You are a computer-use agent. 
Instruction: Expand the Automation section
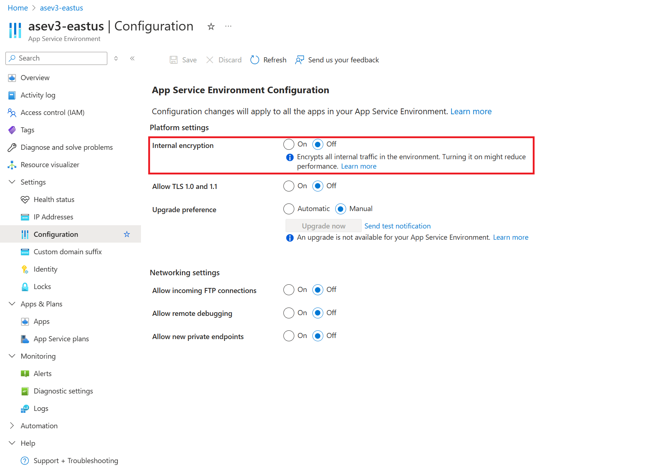click(x=12, y=426)
